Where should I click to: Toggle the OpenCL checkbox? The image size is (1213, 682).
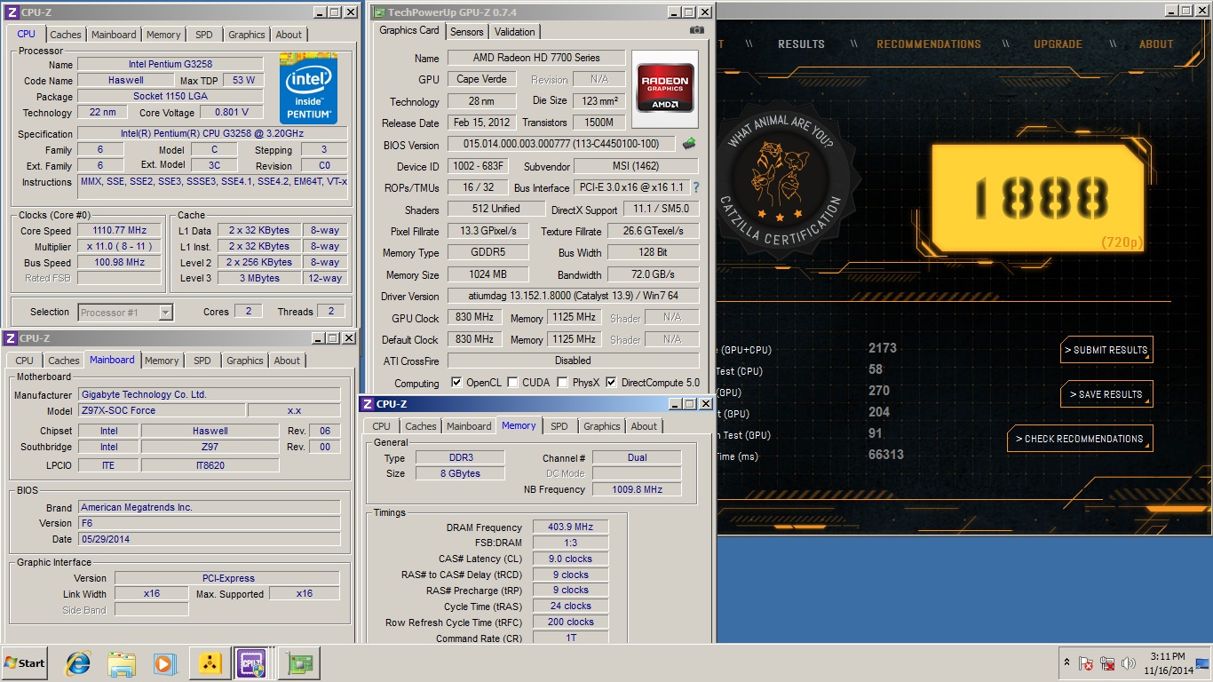(x=456, y=383)
